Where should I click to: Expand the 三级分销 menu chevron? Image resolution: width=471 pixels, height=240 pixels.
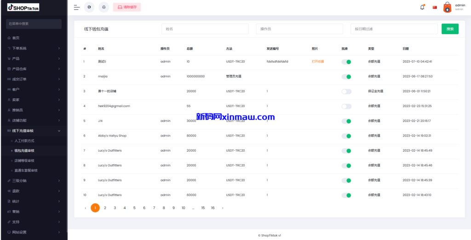coord(59,181)
